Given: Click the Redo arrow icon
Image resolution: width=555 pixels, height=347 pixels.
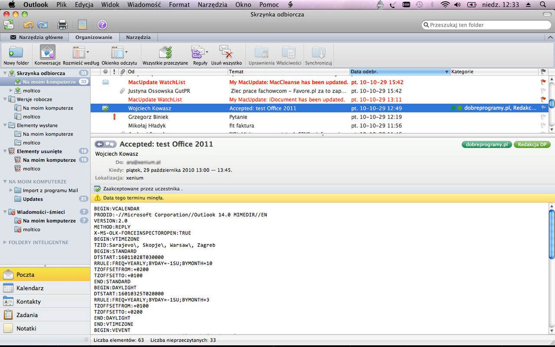Looking at the screenshot, I should (42, 25).
